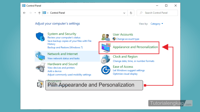The width and height of the screenshot is (200, 112).
Task: Click View devices and printers
Action: pyautogui.click(x=61, y=68)
